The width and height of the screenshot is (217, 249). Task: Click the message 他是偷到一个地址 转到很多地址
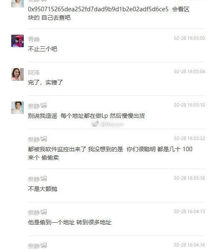(x=70, y=222)
